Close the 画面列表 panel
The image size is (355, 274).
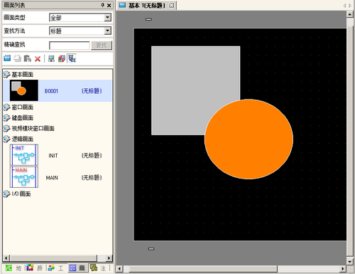pos(109,5)
